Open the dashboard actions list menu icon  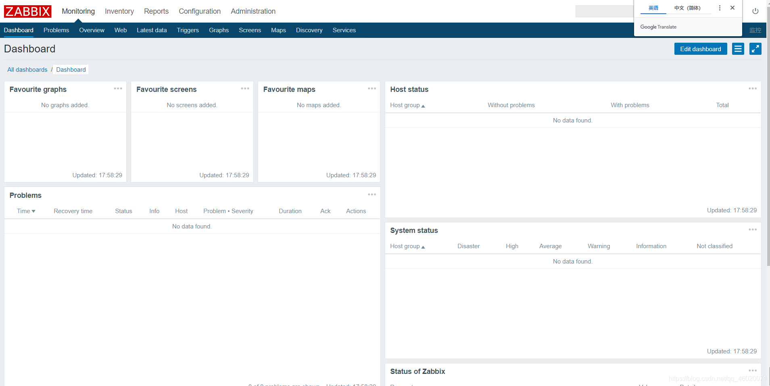[x=738, y=49]
